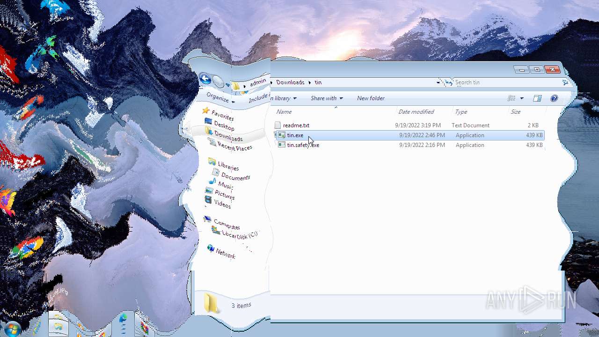Click the Computer monitor icon
Image resolution: width=599 pixels, height=337 pixels.
click(x=207, y=219)
